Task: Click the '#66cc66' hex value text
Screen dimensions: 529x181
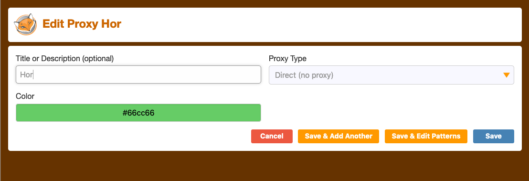Action: pyautogui.click(x=138, y=113)
